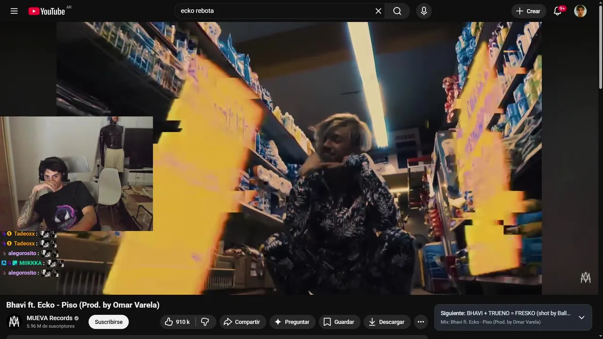This screenshot has width=603, height=339.
Task: Like the video (910 k)
Action: (x=177, y=322)
